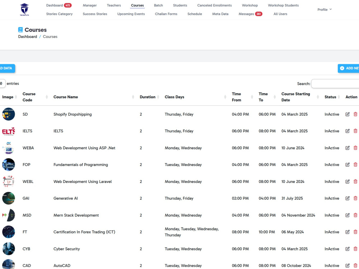Go to the Dashboard menu item

59,5
